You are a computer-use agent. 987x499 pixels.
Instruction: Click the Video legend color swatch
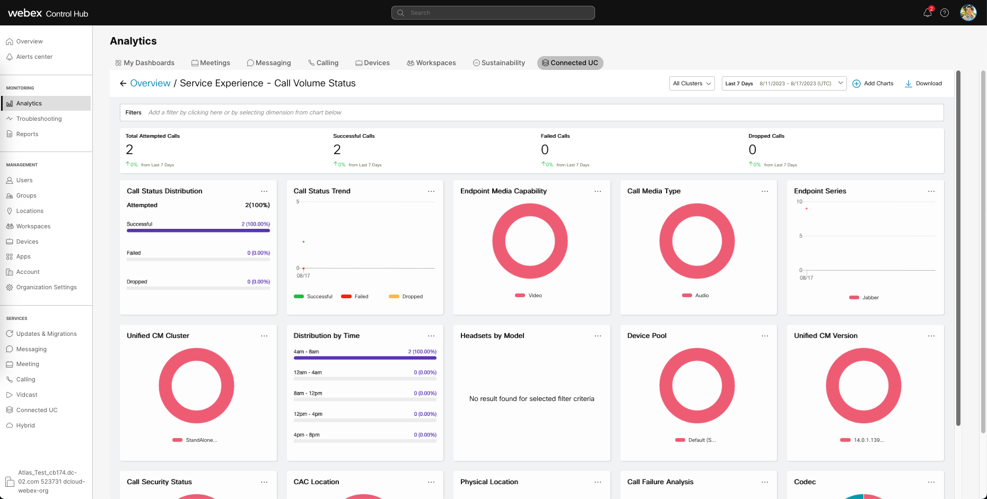coord(520,296)
